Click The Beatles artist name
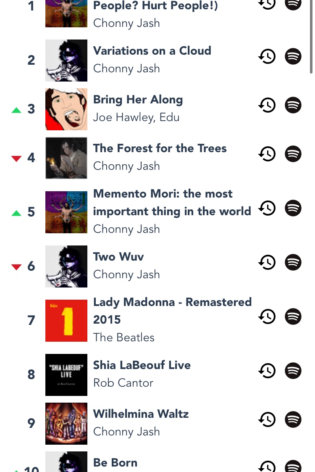This screenshot has height=472, width=315. click(123, 338)
